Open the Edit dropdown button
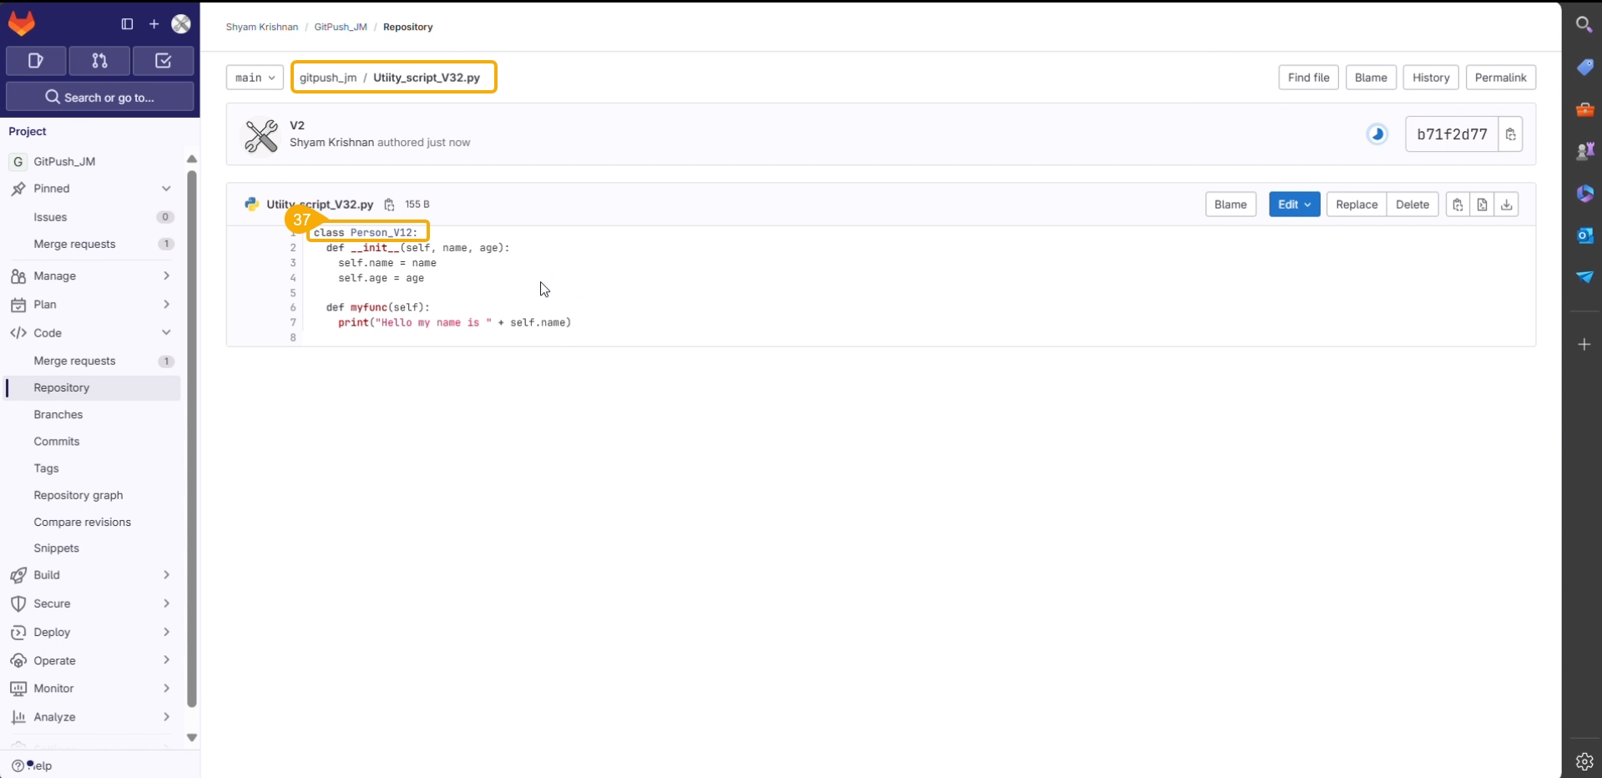The width and height of the screenshot is (1602, 778). point(1294,205)
